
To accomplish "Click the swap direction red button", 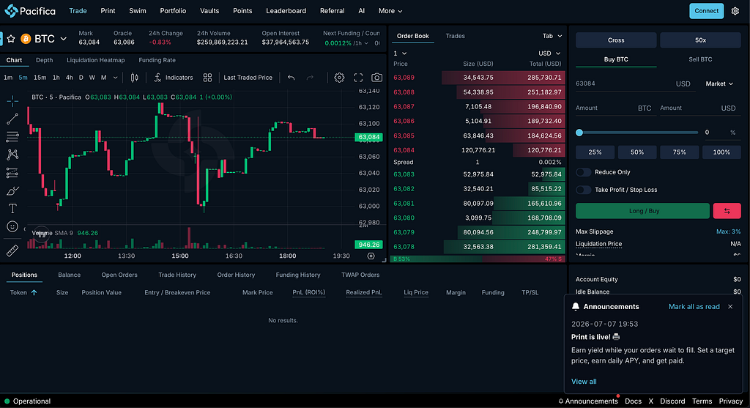I will [727, 211].
